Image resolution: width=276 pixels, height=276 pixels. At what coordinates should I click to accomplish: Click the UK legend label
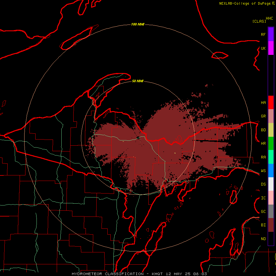pyautogui.click(x=263, y=48)
